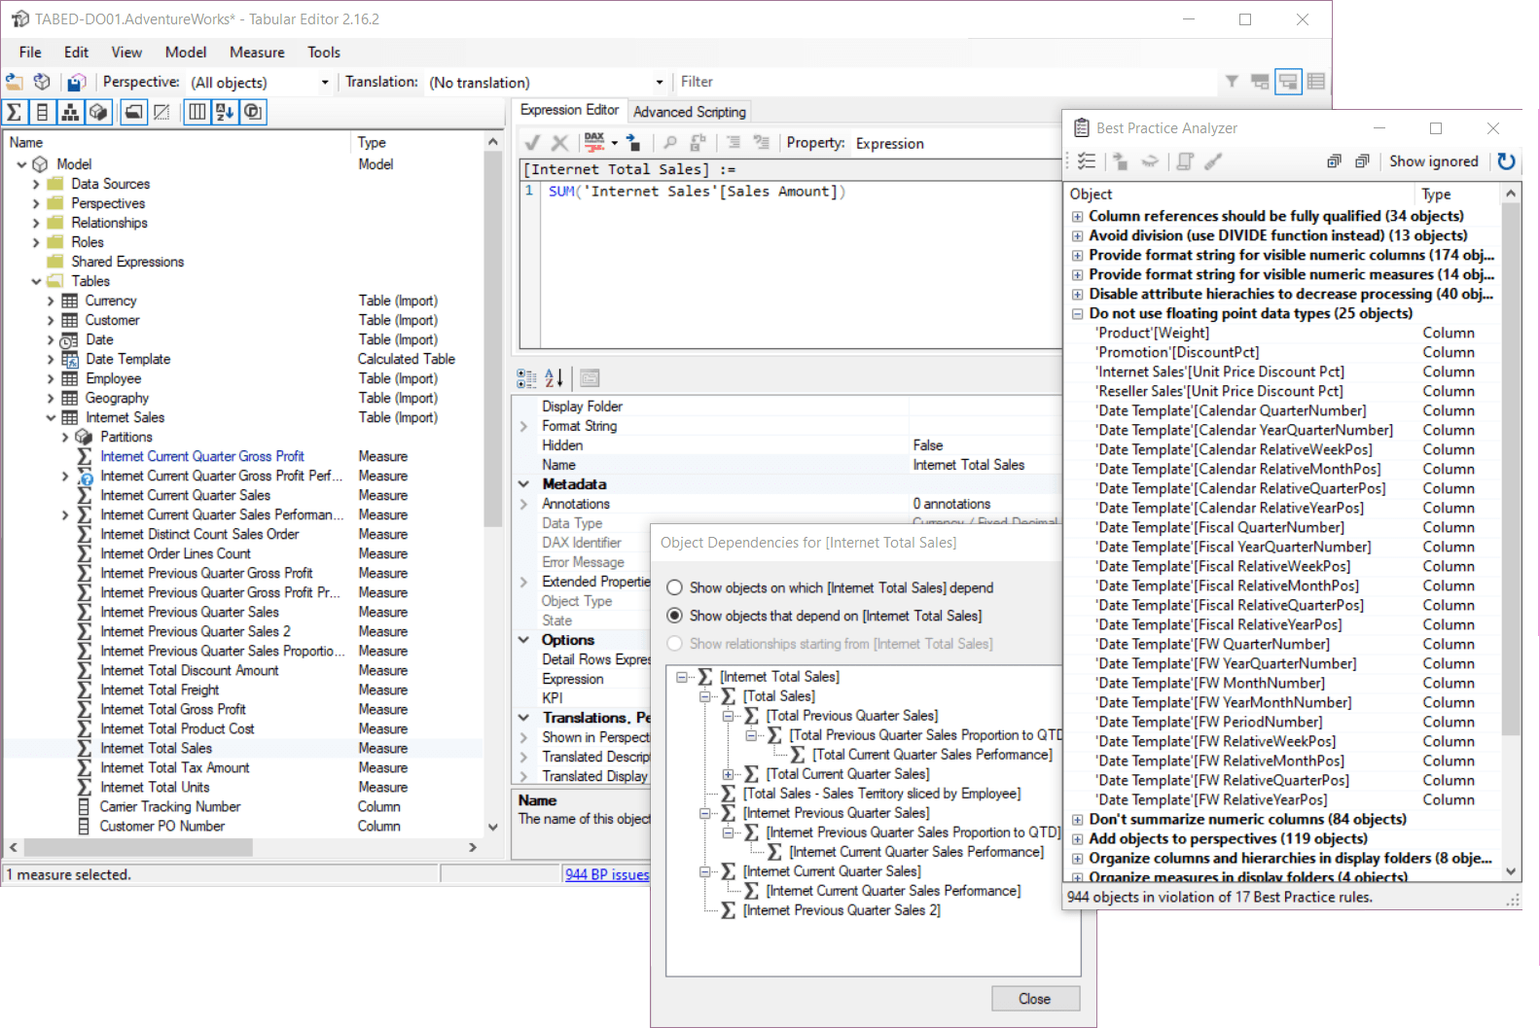Select 'Product'[Weight] in Best Practice Analyzer
The height and width of the screenshot is (1028, 1540).
1152,333
